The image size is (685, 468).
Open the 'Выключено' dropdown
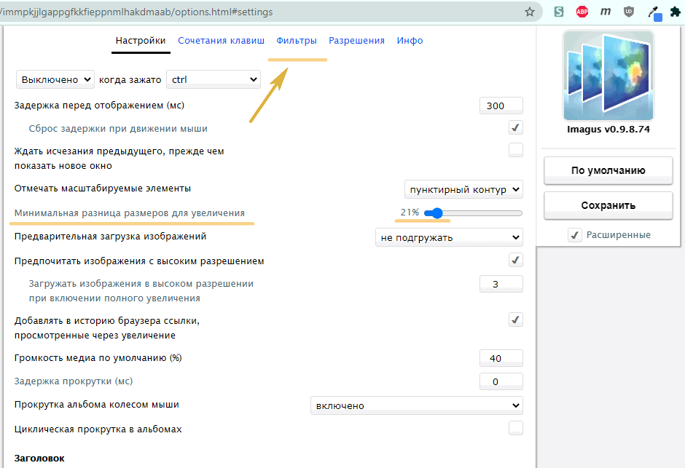[55, 79]
